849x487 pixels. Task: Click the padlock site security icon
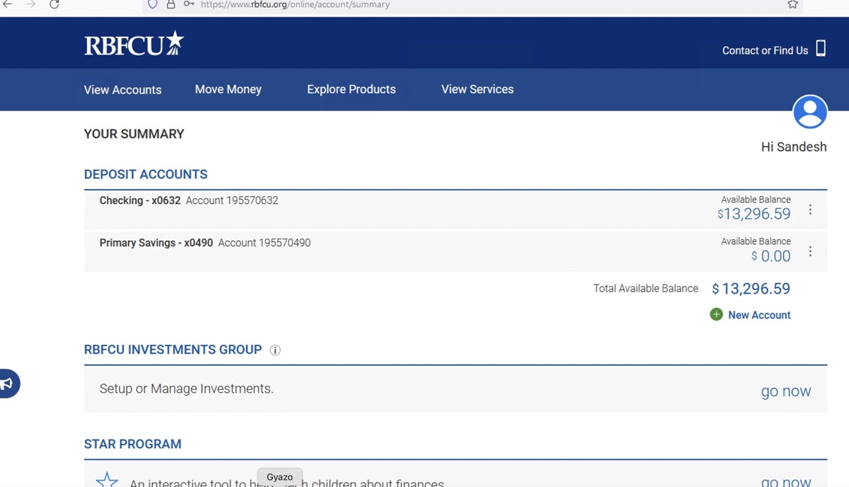[x=171, y=4]
